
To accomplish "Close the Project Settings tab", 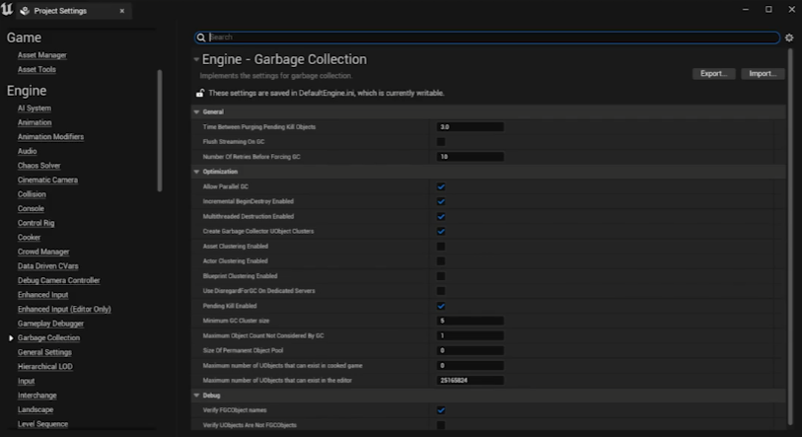I will [121, 11].
